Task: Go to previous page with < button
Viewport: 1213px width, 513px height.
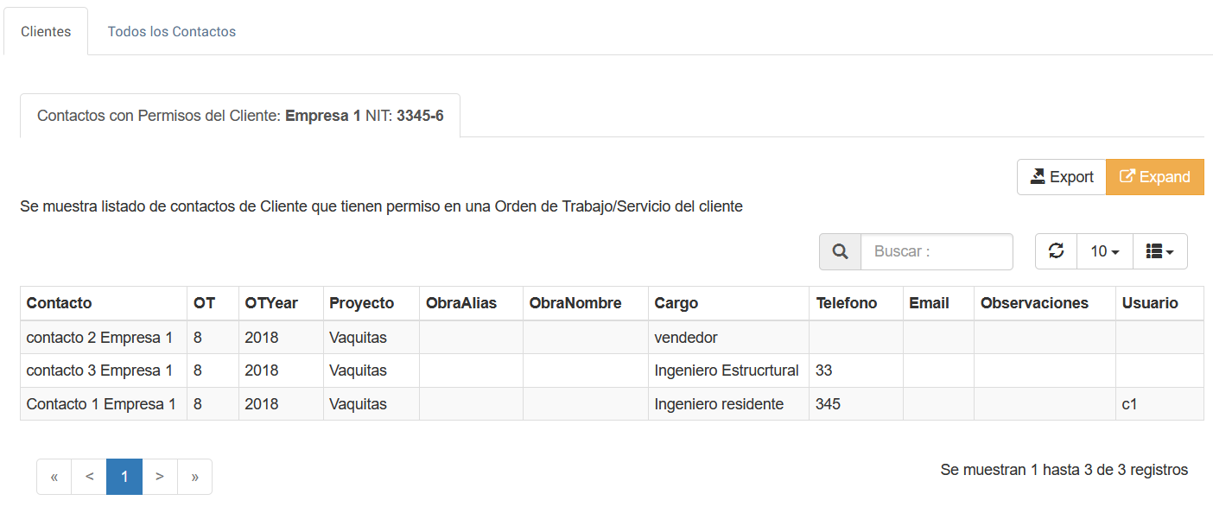Action: pos(89,477)
